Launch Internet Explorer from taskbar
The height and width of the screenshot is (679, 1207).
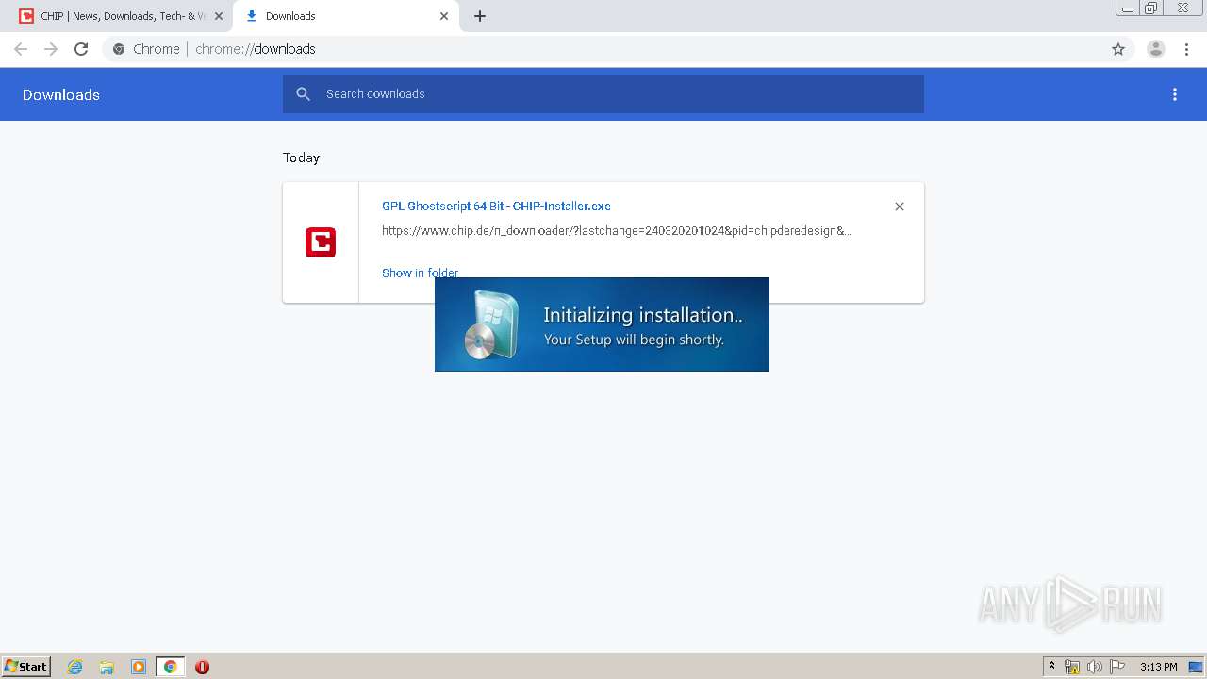click(75, 667)
